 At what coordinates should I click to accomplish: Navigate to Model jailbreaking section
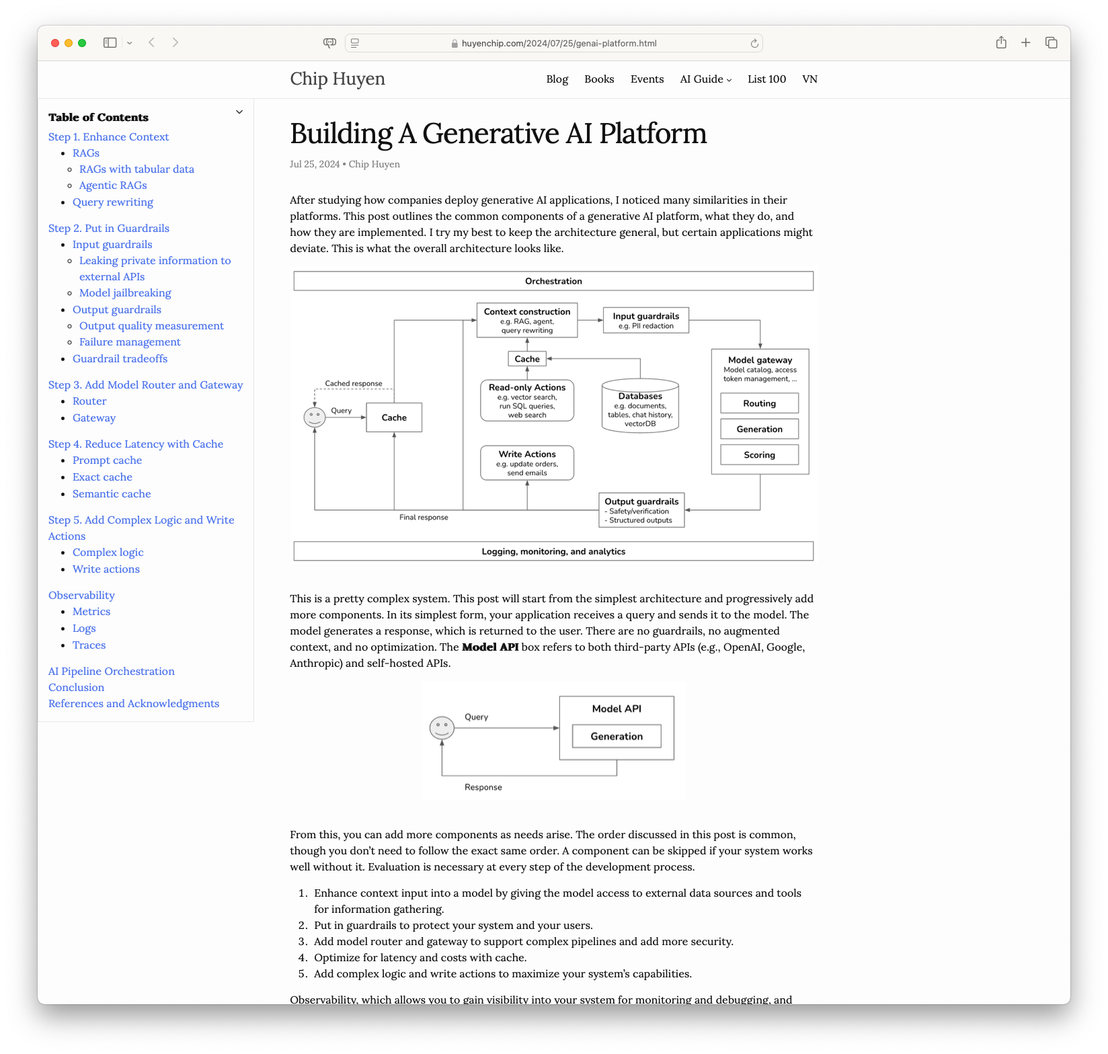pyautogui.click(x=125, y=292)
